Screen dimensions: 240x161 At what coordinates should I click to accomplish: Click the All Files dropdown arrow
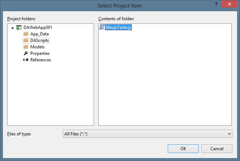tap(229, 134)
